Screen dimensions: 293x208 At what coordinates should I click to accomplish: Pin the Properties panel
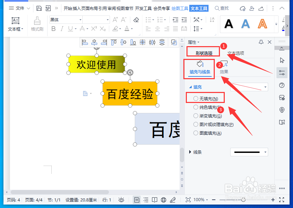pyautogui.click(x=261, y=42)
